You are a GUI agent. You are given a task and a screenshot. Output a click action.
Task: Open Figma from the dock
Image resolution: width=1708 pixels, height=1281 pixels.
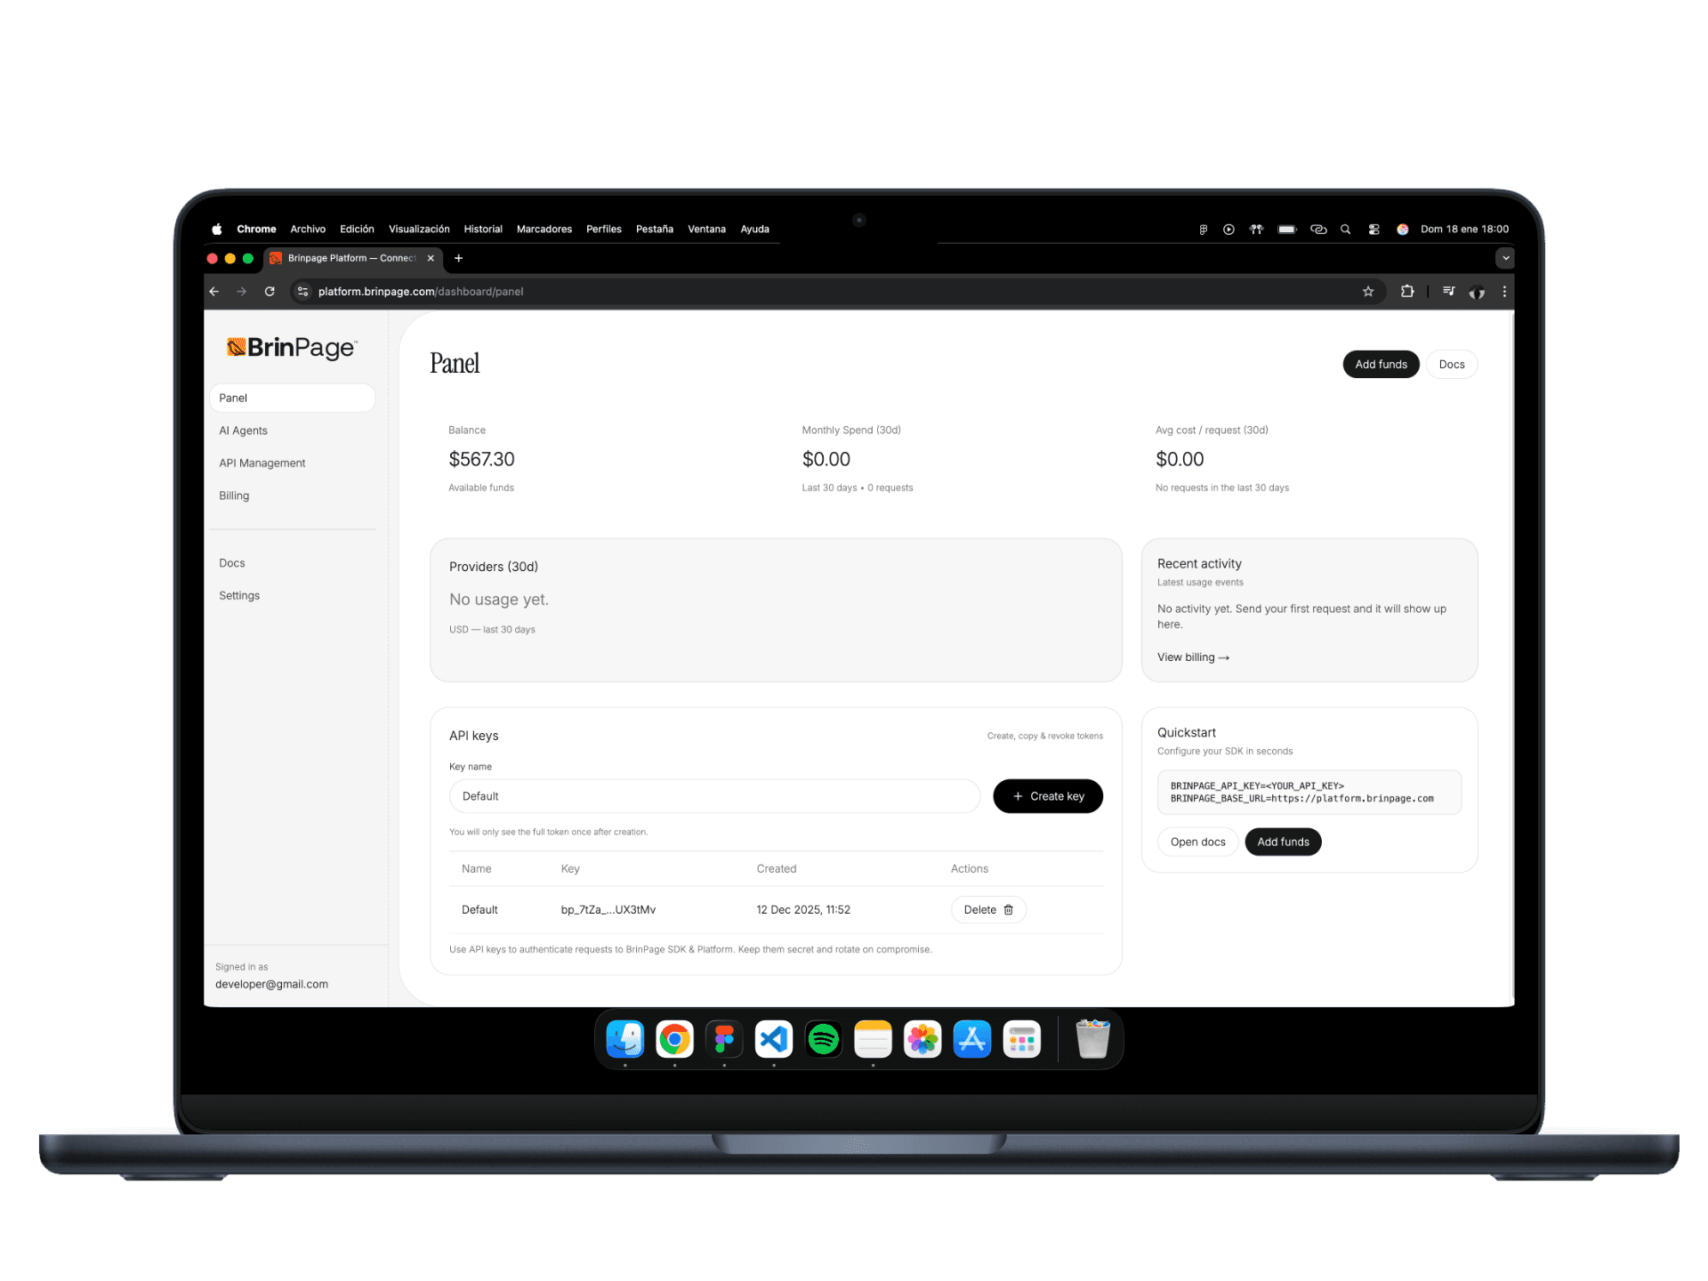724,1039
